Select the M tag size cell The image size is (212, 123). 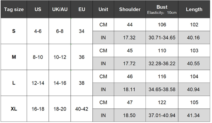[14, 57]
